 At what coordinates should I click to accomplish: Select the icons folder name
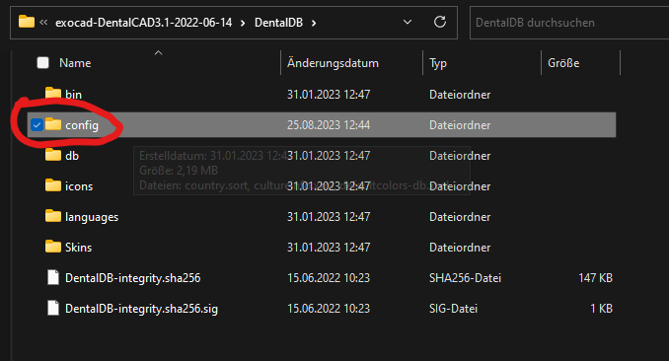[79, 186]
